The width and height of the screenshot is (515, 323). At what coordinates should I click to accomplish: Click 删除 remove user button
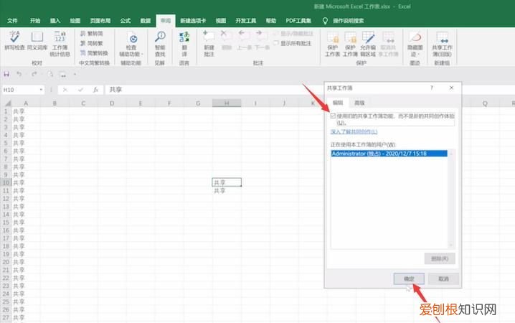440,258
